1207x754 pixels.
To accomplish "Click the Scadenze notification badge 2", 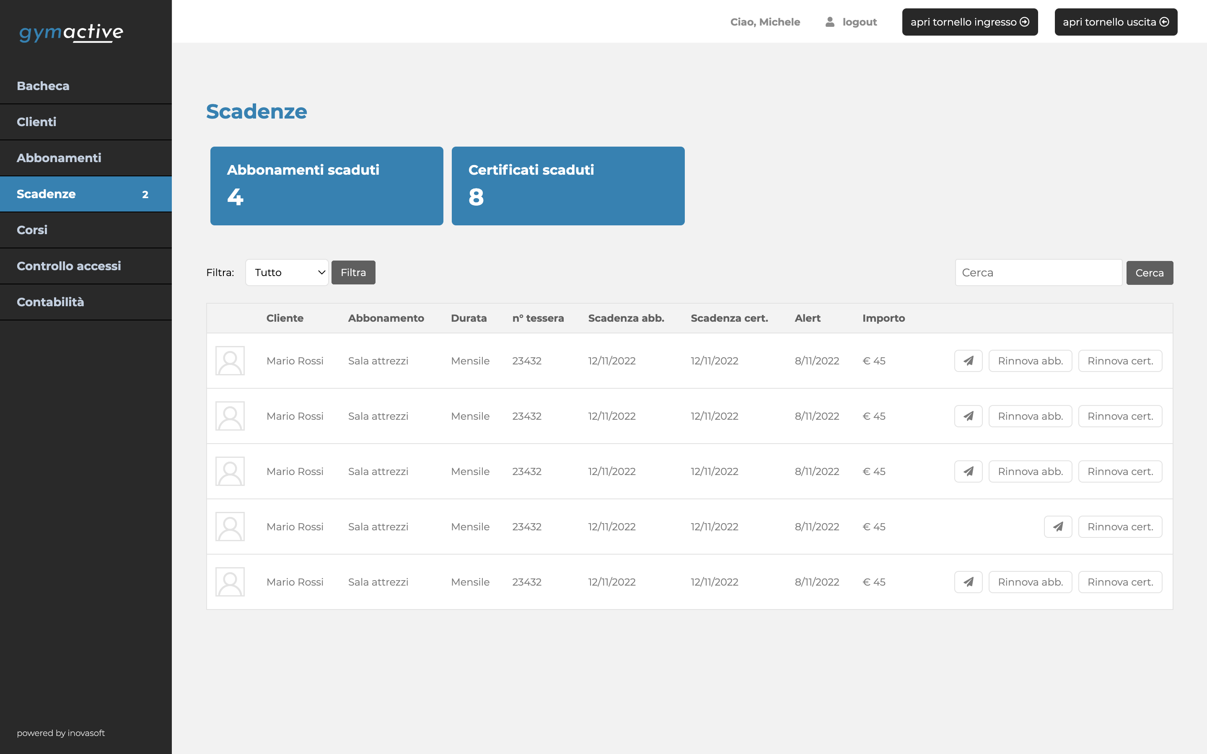I will coord(145,194).
